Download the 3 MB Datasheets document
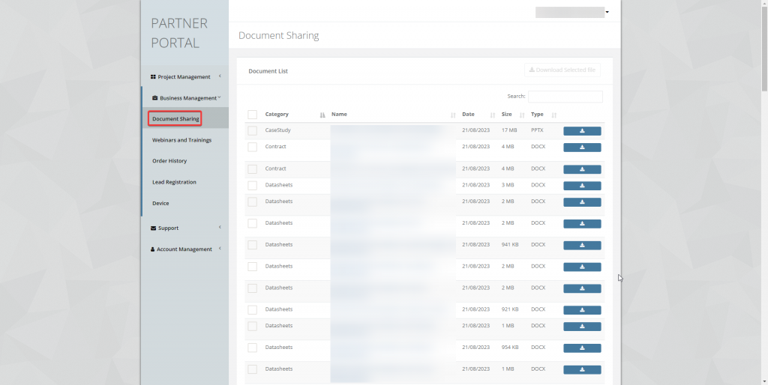 click(582, 186)
